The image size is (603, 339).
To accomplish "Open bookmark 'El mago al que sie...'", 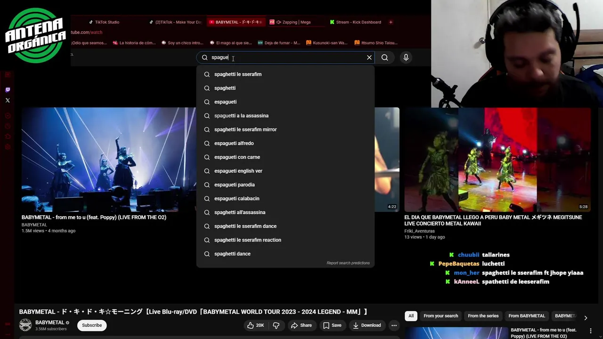I will [x=231, y=43].
